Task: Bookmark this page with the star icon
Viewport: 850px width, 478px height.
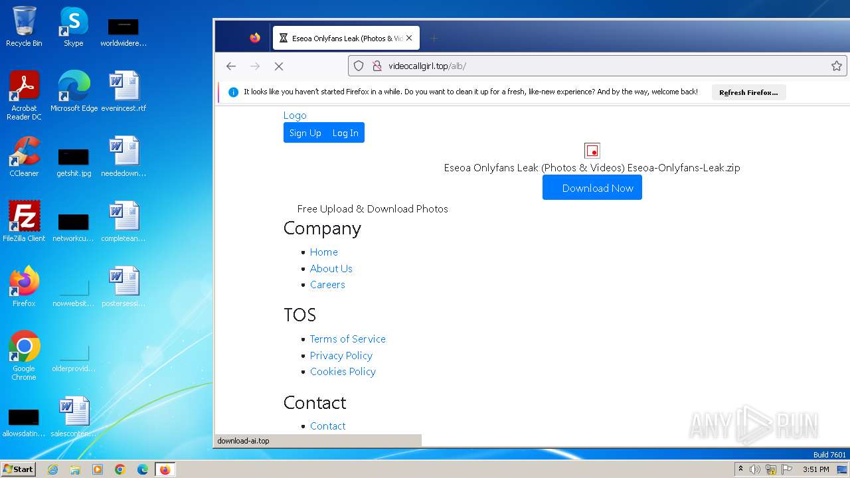Action: click(x=837, y=66)
